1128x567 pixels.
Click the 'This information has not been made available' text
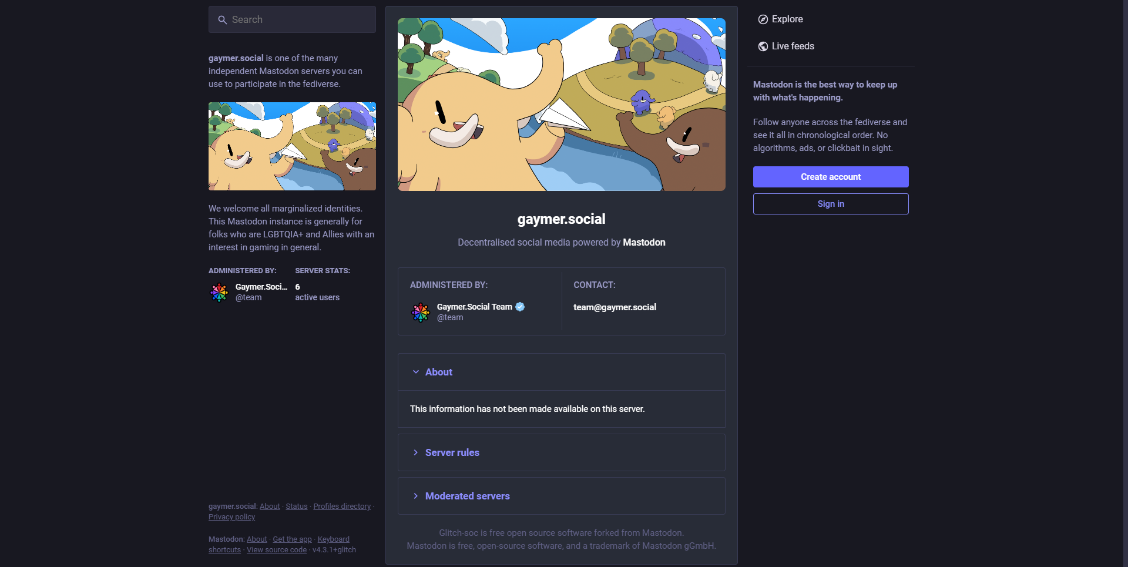tap(528, 409)
